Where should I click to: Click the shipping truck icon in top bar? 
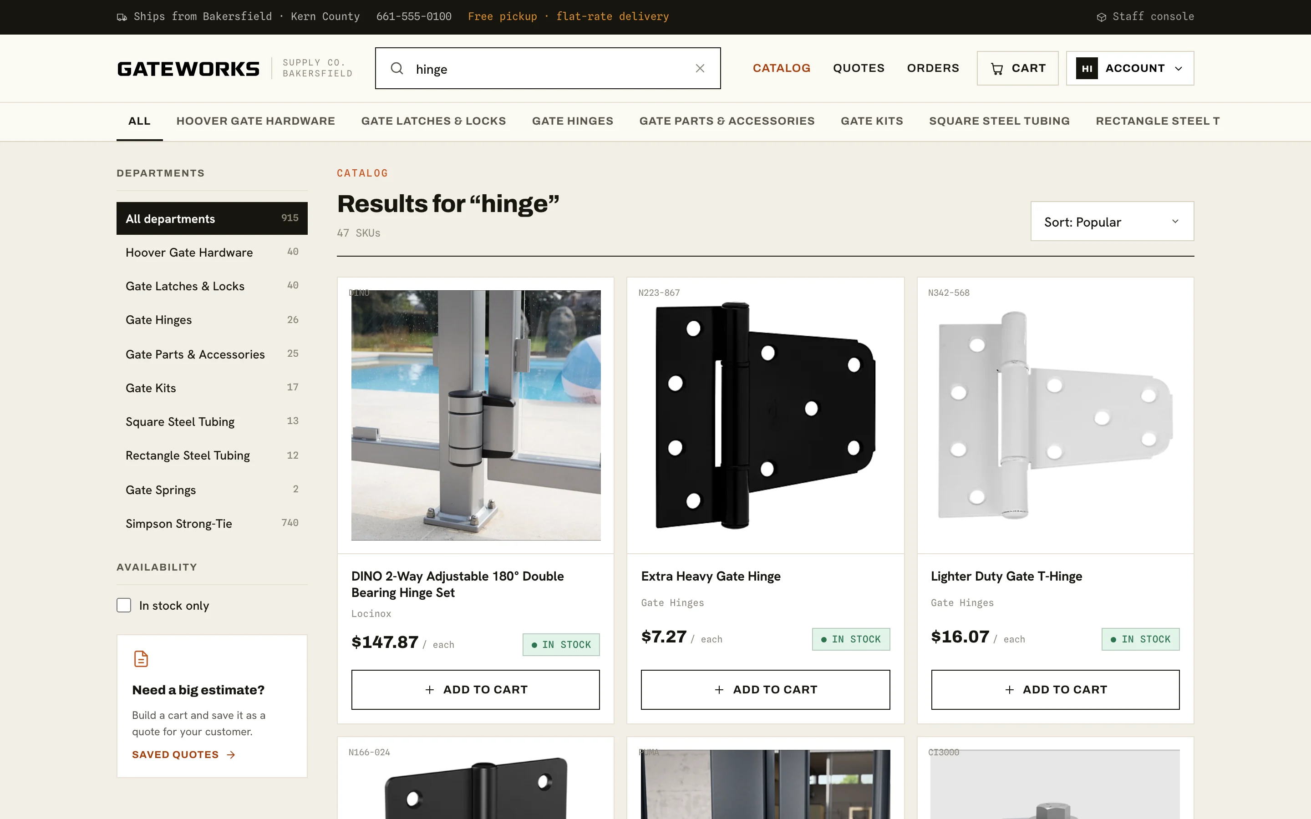[122, 17]
